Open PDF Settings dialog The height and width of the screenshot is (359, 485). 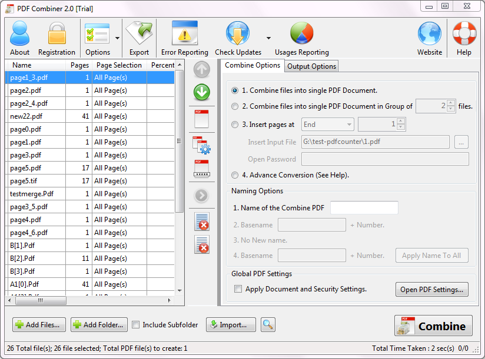(432, 290)
